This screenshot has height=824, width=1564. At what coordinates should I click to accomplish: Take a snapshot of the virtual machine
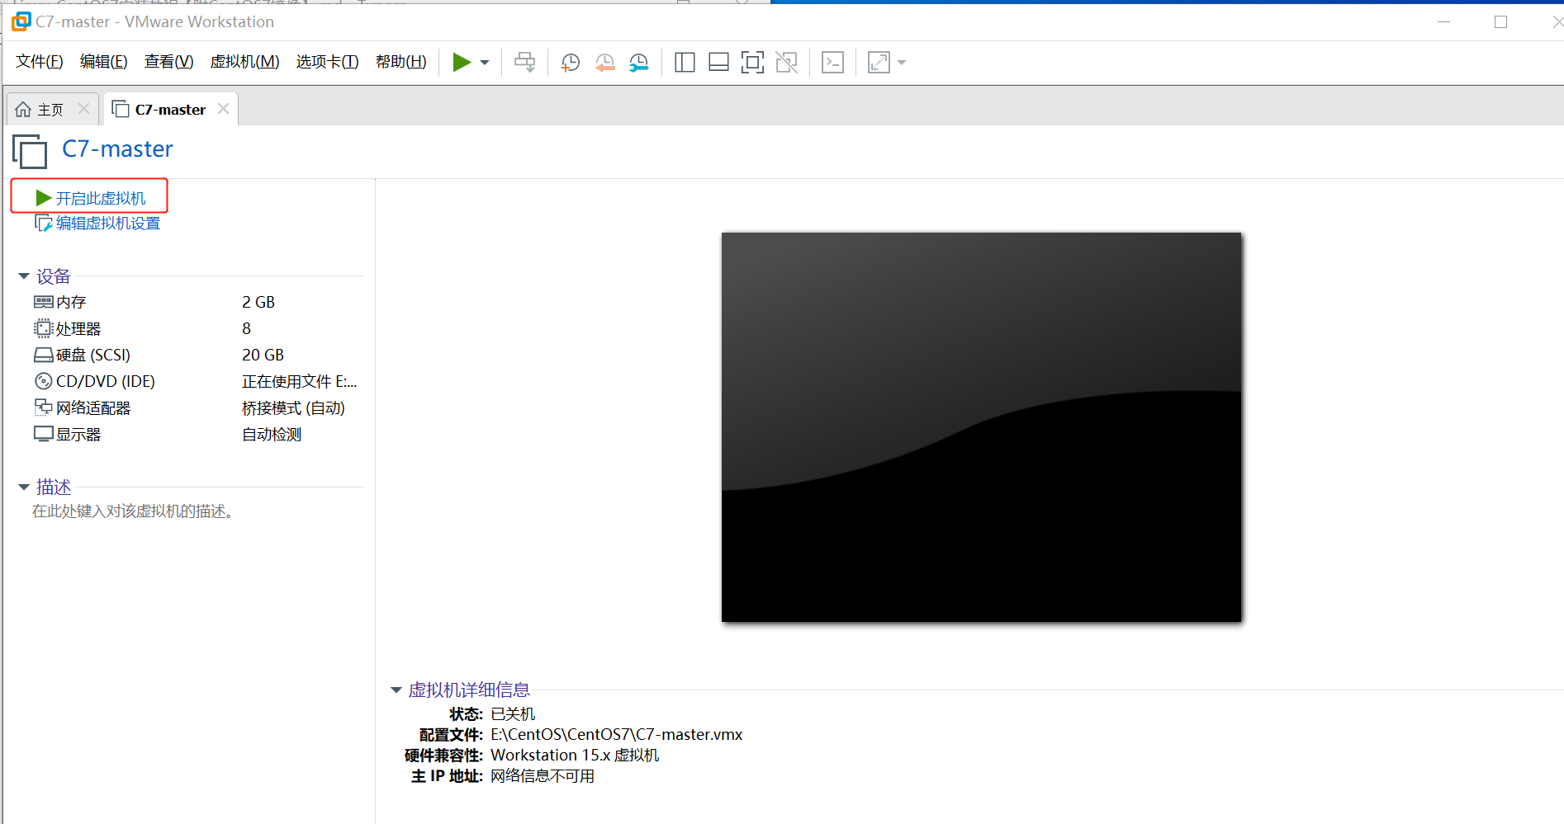(x=570, y=63)
